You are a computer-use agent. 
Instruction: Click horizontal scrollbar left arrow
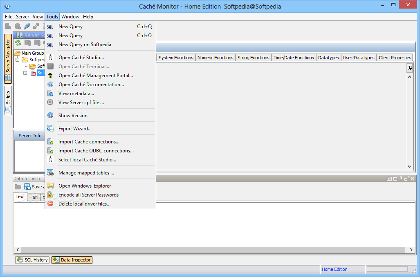pos(18,250)
